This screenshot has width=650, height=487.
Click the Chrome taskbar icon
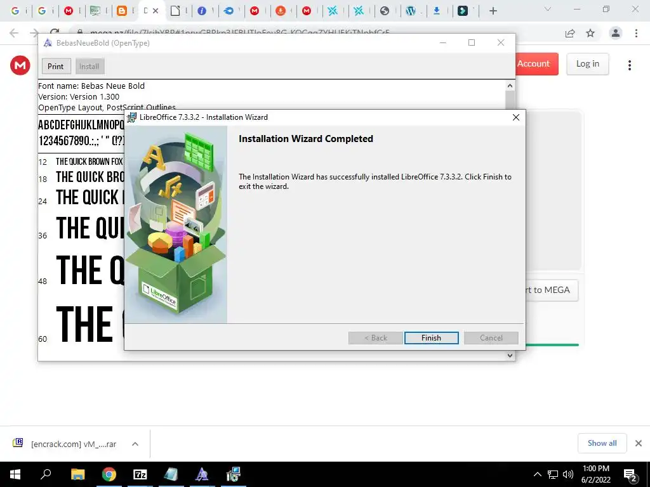pyautogui.click(x=109, y=474)
